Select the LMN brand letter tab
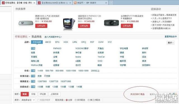The width and height of the screenshot is (179, 104). point(75,42)
